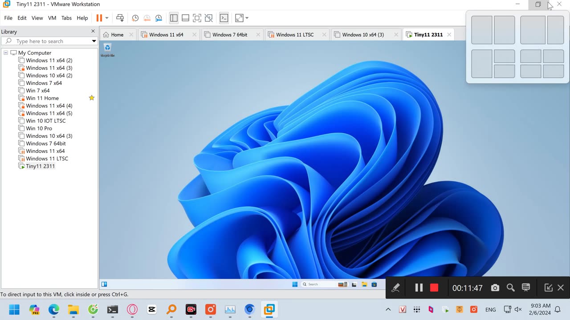Toggle Unity mode icon

pyautogui.click(x=208, y=18)
